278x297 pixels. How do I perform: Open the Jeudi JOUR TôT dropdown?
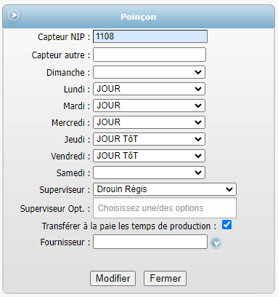[x=149, y=139]
